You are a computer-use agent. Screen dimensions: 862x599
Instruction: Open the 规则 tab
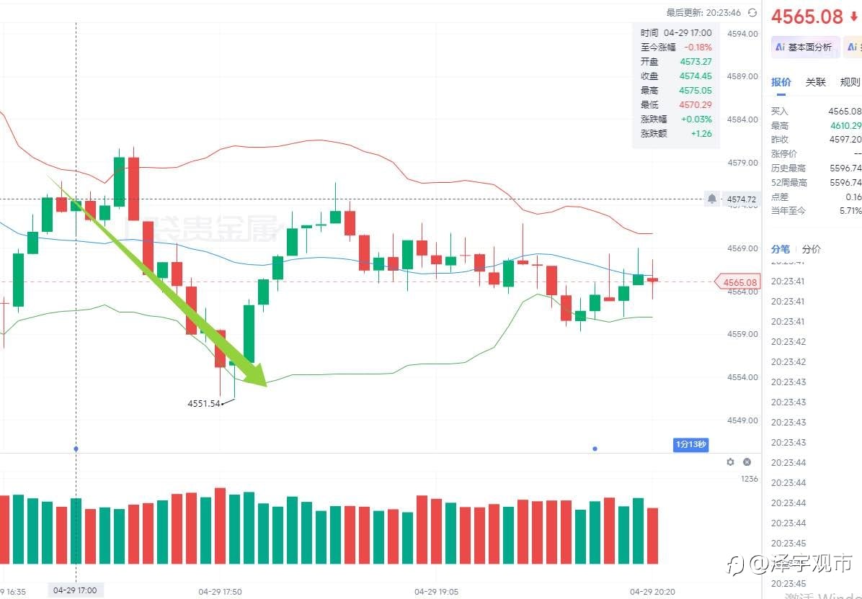pos(850,82)
